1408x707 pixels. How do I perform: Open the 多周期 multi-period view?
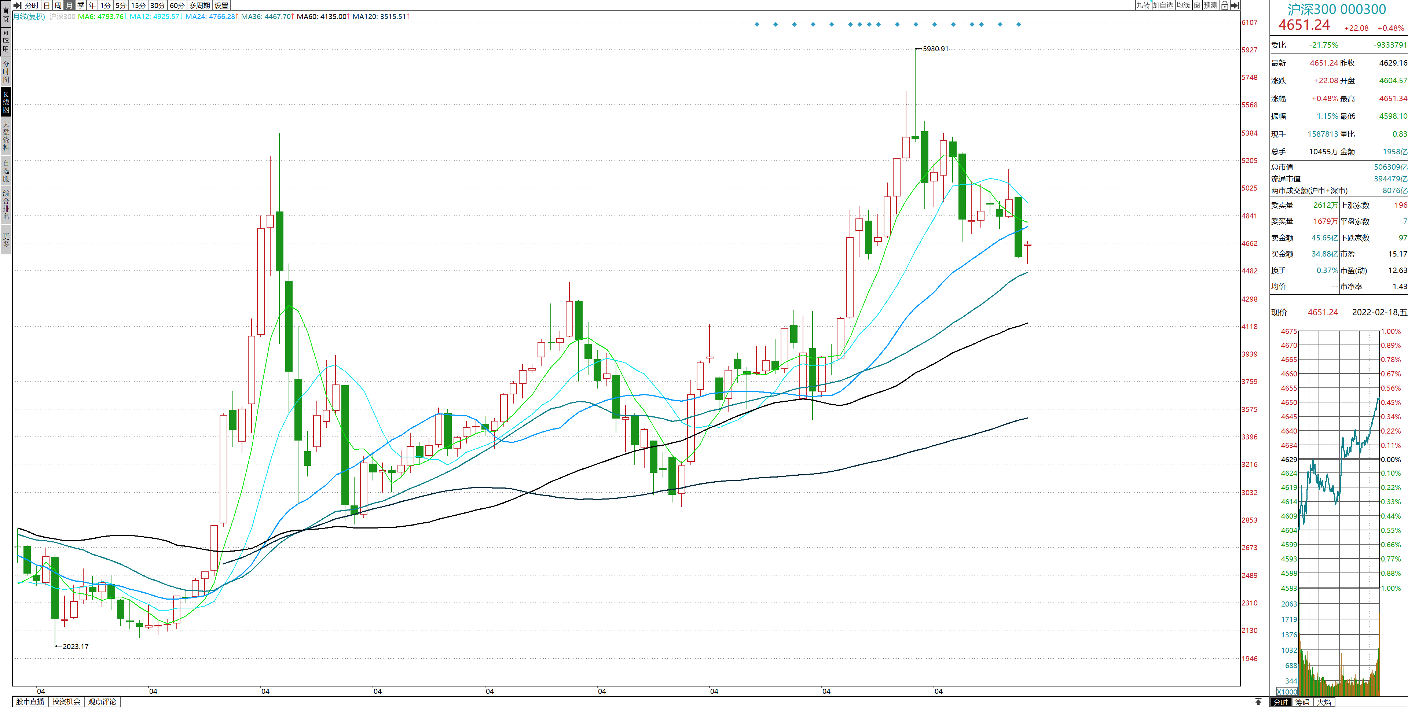pyautogui.click(x=199, y=5)
